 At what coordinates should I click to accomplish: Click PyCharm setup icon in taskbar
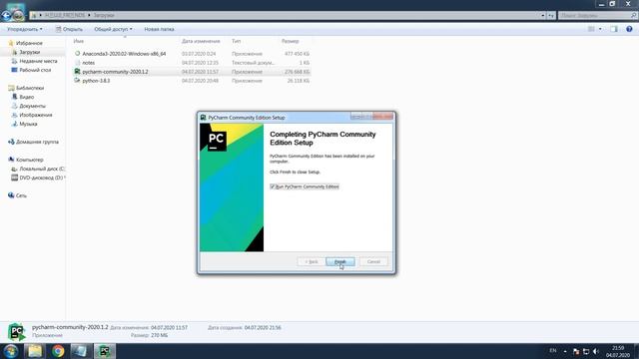click(x=105, y=351)
